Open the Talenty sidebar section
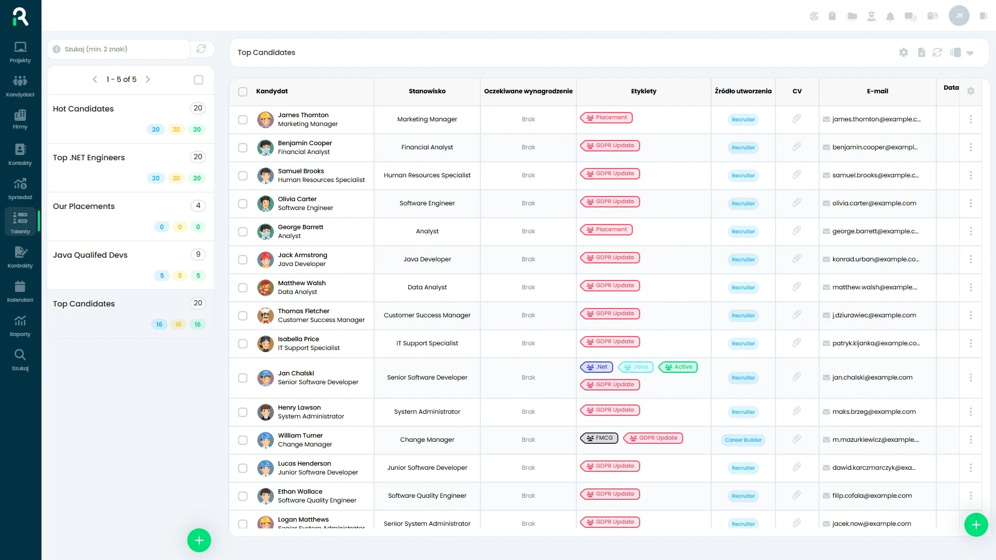996x560 pixels. tap(20, 222)
